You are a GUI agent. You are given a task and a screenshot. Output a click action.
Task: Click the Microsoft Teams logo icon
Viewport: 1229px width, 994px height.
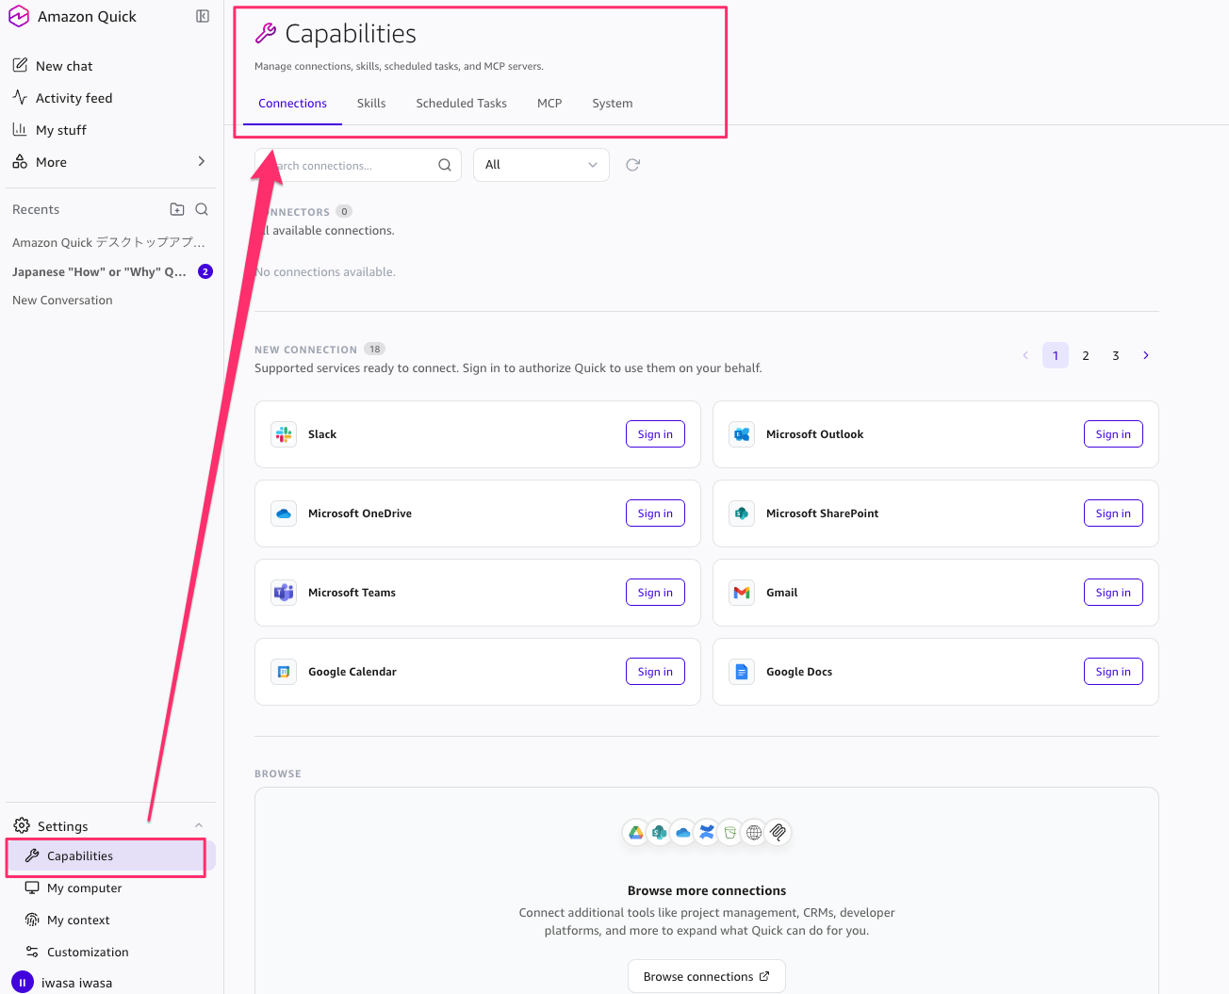(x=284, y=593)
